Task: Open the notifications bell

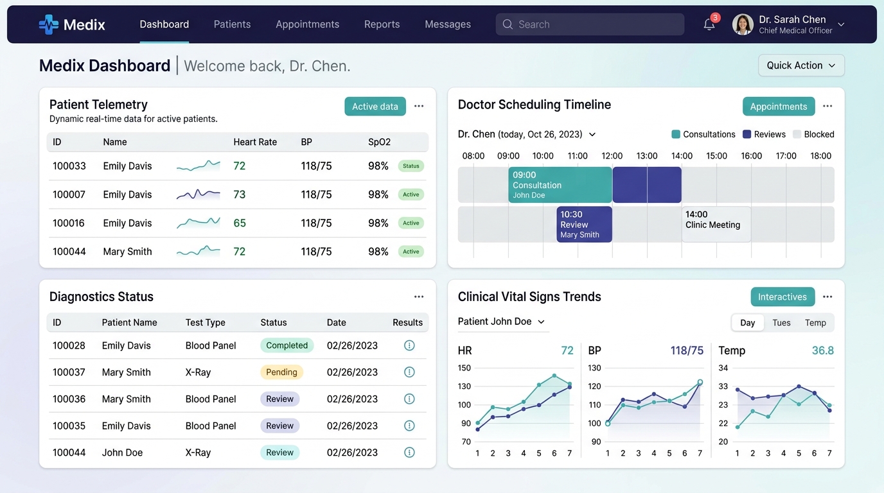Action: click(709, 24)
